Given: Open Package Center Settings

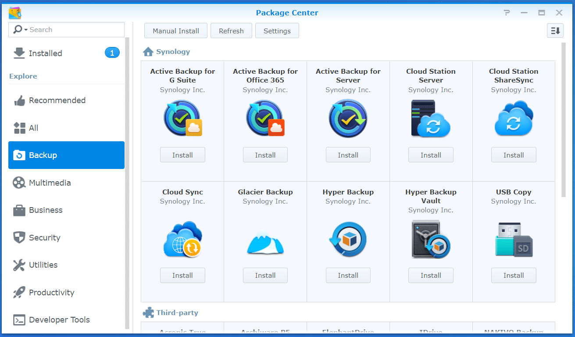Looking at the screenshot, I should [x=277, y=31].
